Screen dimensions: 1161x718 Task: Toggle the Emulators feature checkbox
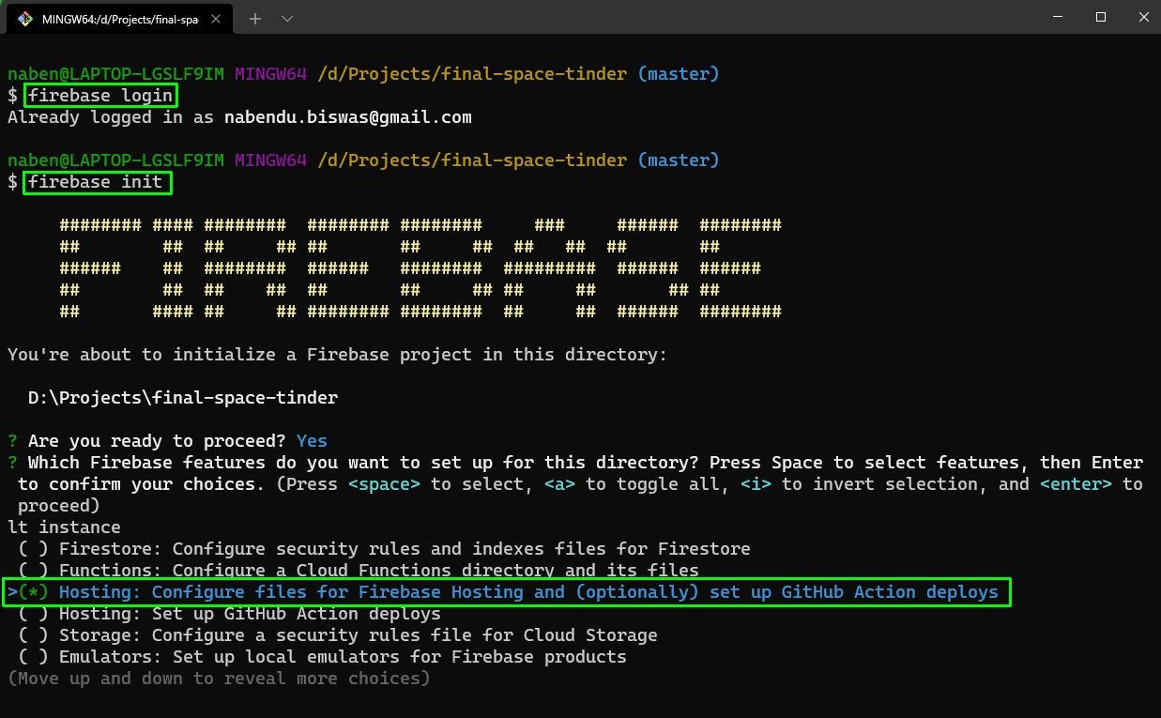[33, 657]
